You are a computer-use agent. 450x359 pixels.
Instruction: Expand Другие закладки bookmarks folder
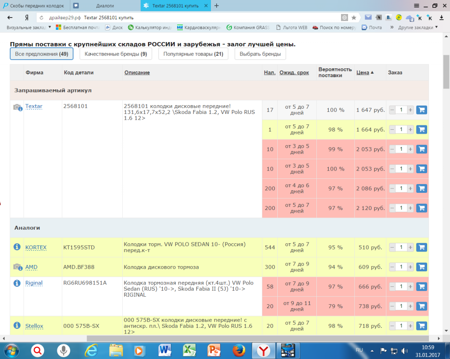(x=417, y=28)
